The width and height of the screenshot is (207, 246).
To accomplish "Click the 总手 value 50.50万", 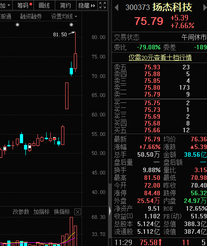I will click(149, 154).
